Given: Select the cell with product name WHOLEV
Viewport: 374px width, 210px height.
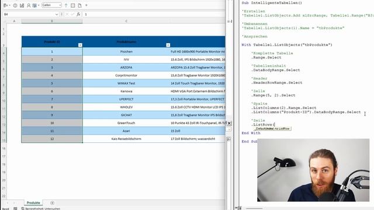Looking at the screenshot, I should (126, 107).
